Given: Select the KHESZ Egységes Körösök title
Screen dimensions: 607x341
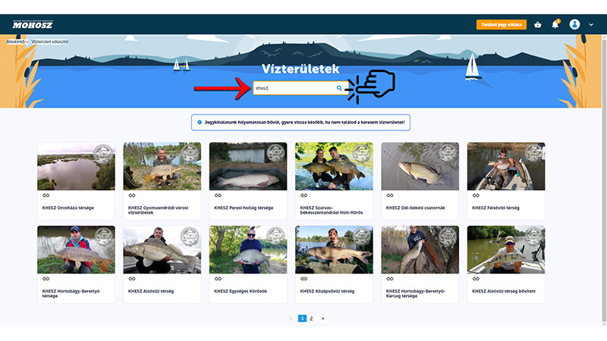Looking at the screenshot, I should pos(241,291).
